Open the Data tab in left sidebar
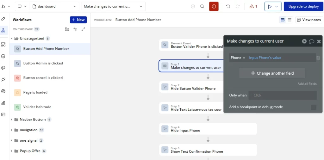The height and width of the screenshot is (160, 324). [x=3, y=56]
